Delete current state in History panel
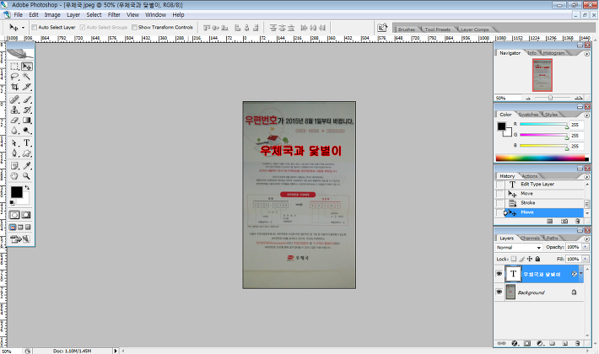The height and width of the screenshot is (354, 599). click(577, 221)
